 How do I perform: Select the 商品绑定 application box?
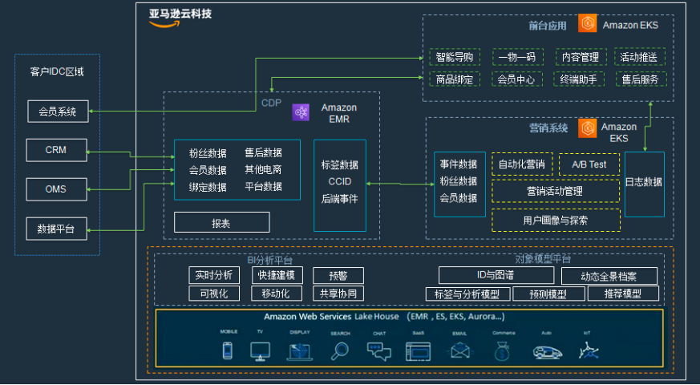[x=455, y=79]
